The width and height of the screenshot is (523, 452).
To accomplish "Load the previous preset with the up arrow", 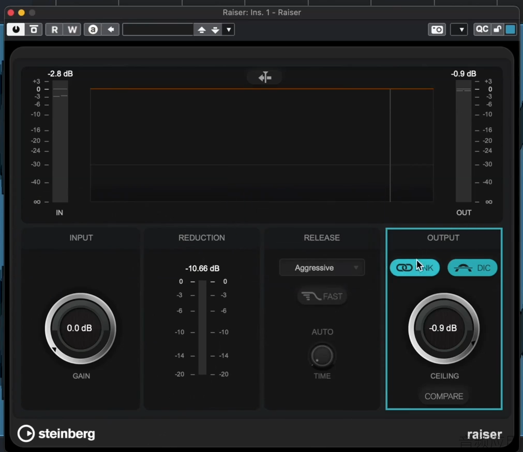I will [201, 30].
